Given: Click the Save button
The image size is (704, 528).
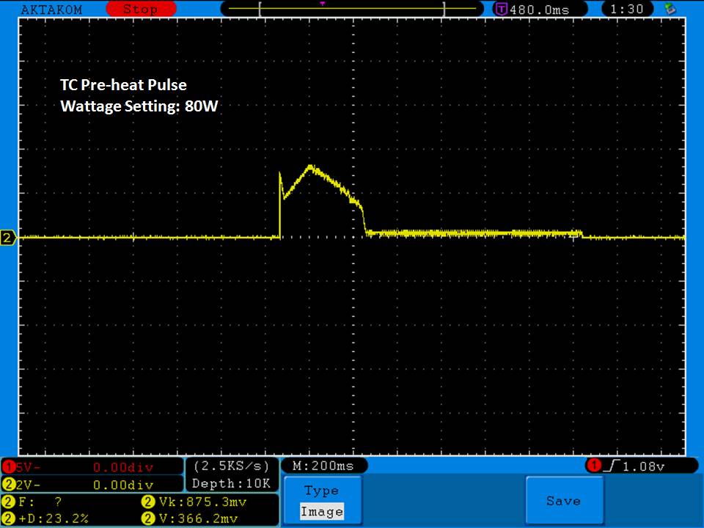Looking at the screenshot, I should click(563, 501).
